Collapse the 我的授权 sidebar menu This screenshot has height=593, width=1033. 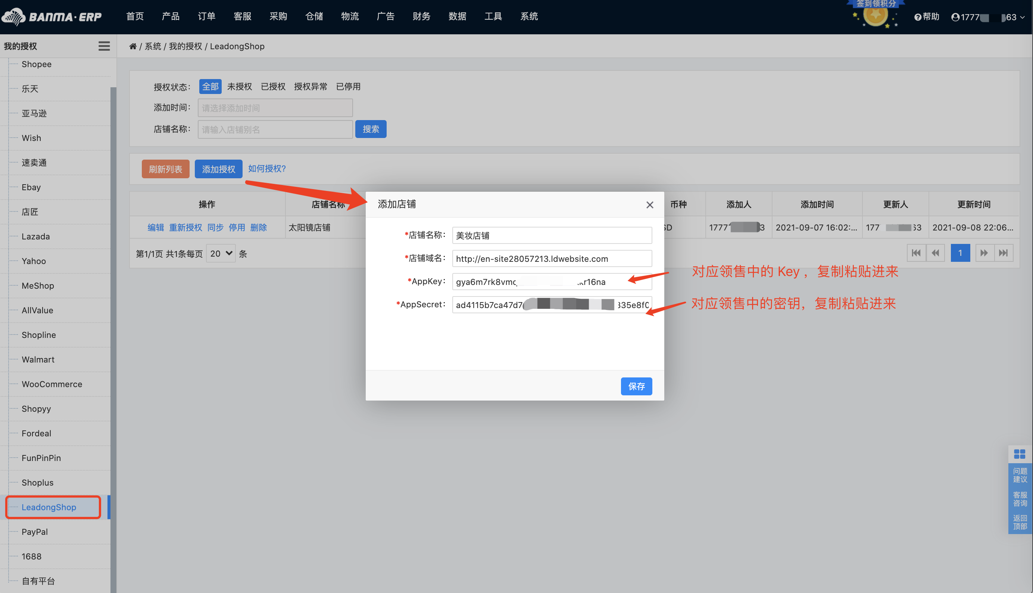104,46
